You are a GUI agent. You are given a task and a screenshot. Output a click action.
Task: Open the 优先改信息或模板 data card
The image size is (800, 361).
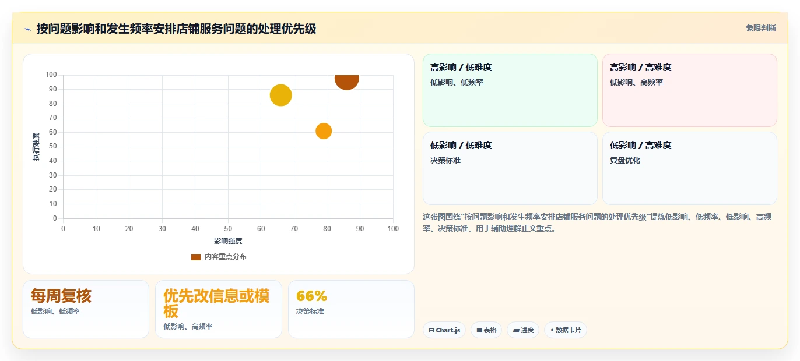click(x=218, y=309)
